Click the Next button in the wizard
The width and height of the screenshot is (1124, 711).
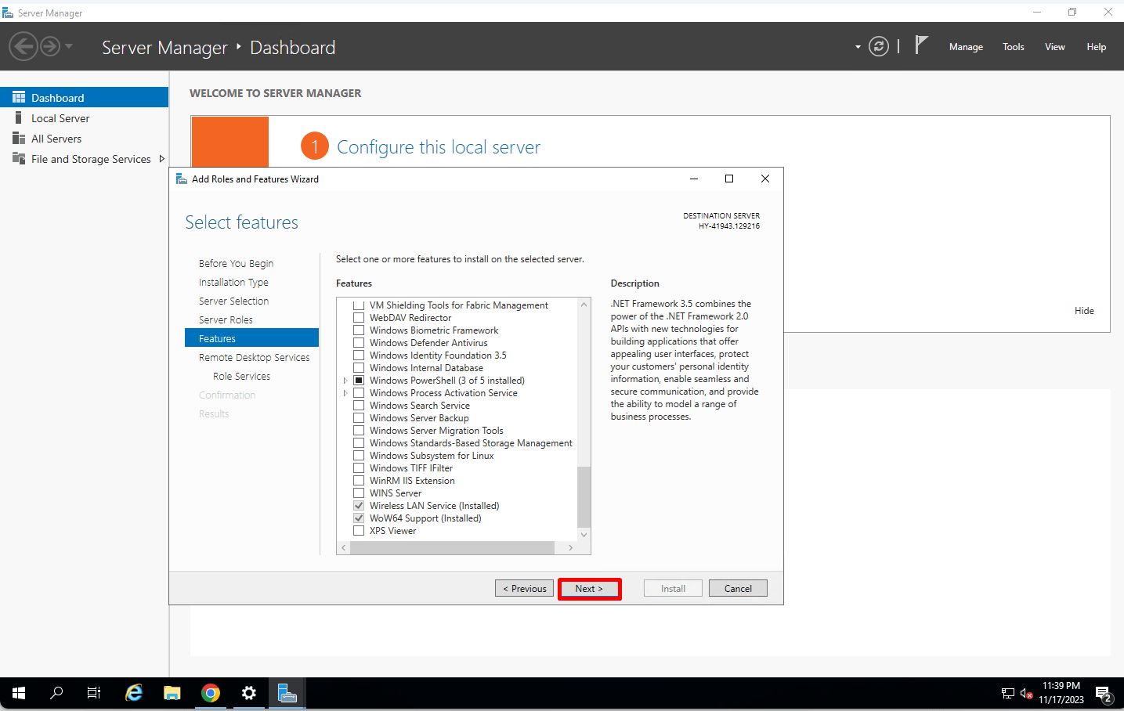click(x=589, y=588)
